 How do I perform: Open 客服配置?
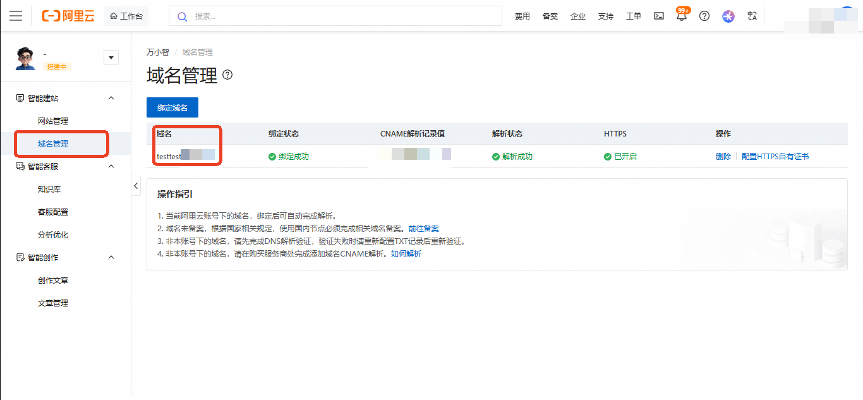coord(53,212)
